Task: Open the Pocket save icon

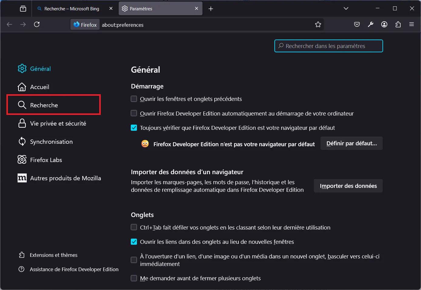Action: 357,25
